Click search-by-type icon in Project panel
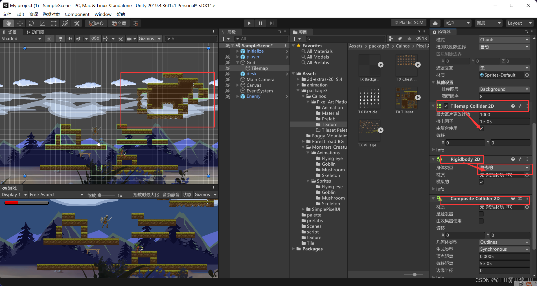This screenshot has width=537, height=286. pos(391,39)
